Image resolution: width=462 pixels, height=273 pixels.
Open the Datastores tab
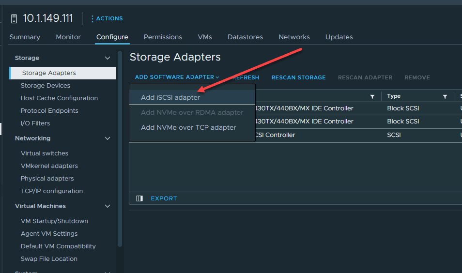tap(245, 37)
